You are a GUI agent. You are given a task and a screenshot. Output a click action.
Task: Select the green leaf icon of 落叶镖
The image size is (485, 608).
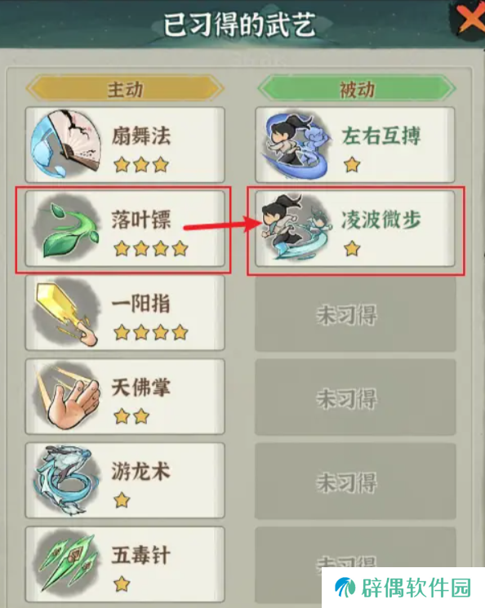(x=66, y=228)
